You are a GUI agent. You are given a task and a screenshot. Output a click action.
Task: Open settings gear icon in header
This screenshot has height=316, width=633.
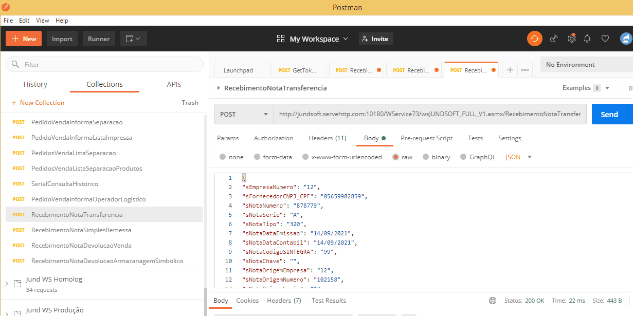571,39
